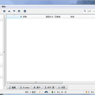95x95 pixels.
Task: Click sidebar scrollbar down arrow
Action: [x=4, y=88]
